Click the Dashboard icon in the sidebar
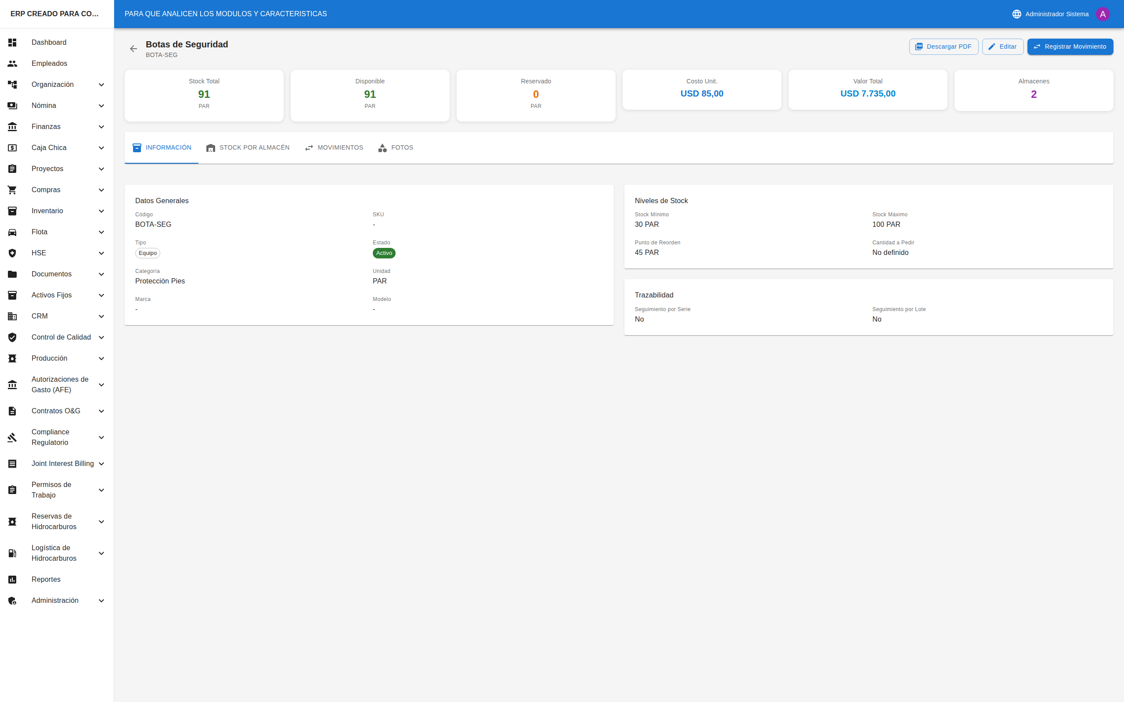1124x702 pixels. point(13,42)
